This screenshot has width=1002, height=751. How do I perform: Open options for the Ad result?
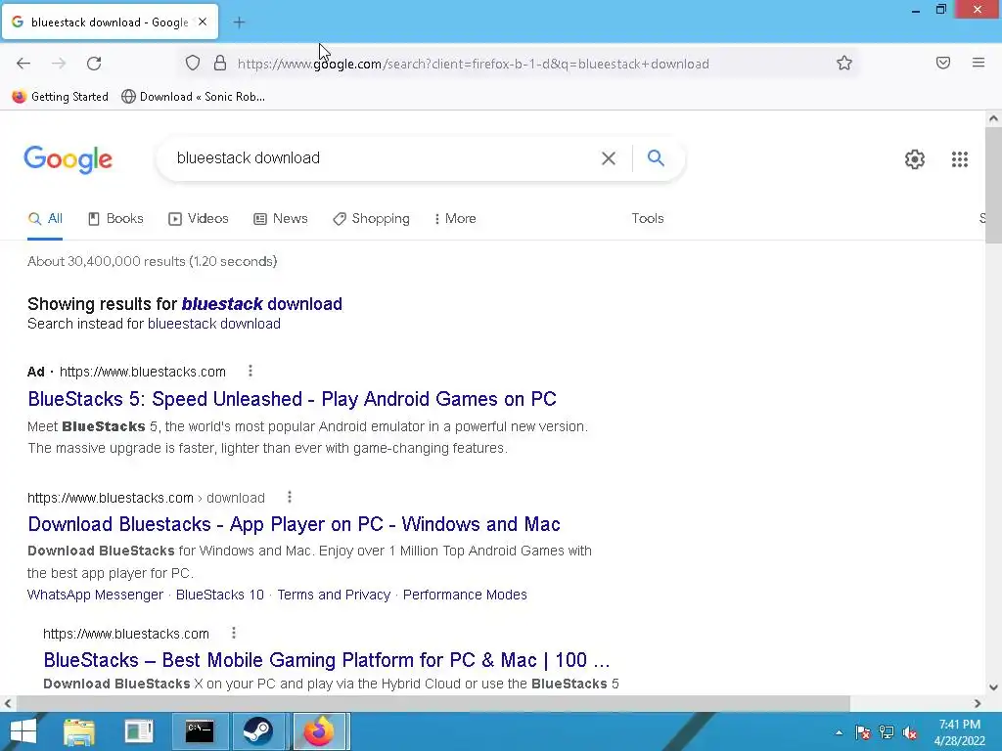point(250,371)
